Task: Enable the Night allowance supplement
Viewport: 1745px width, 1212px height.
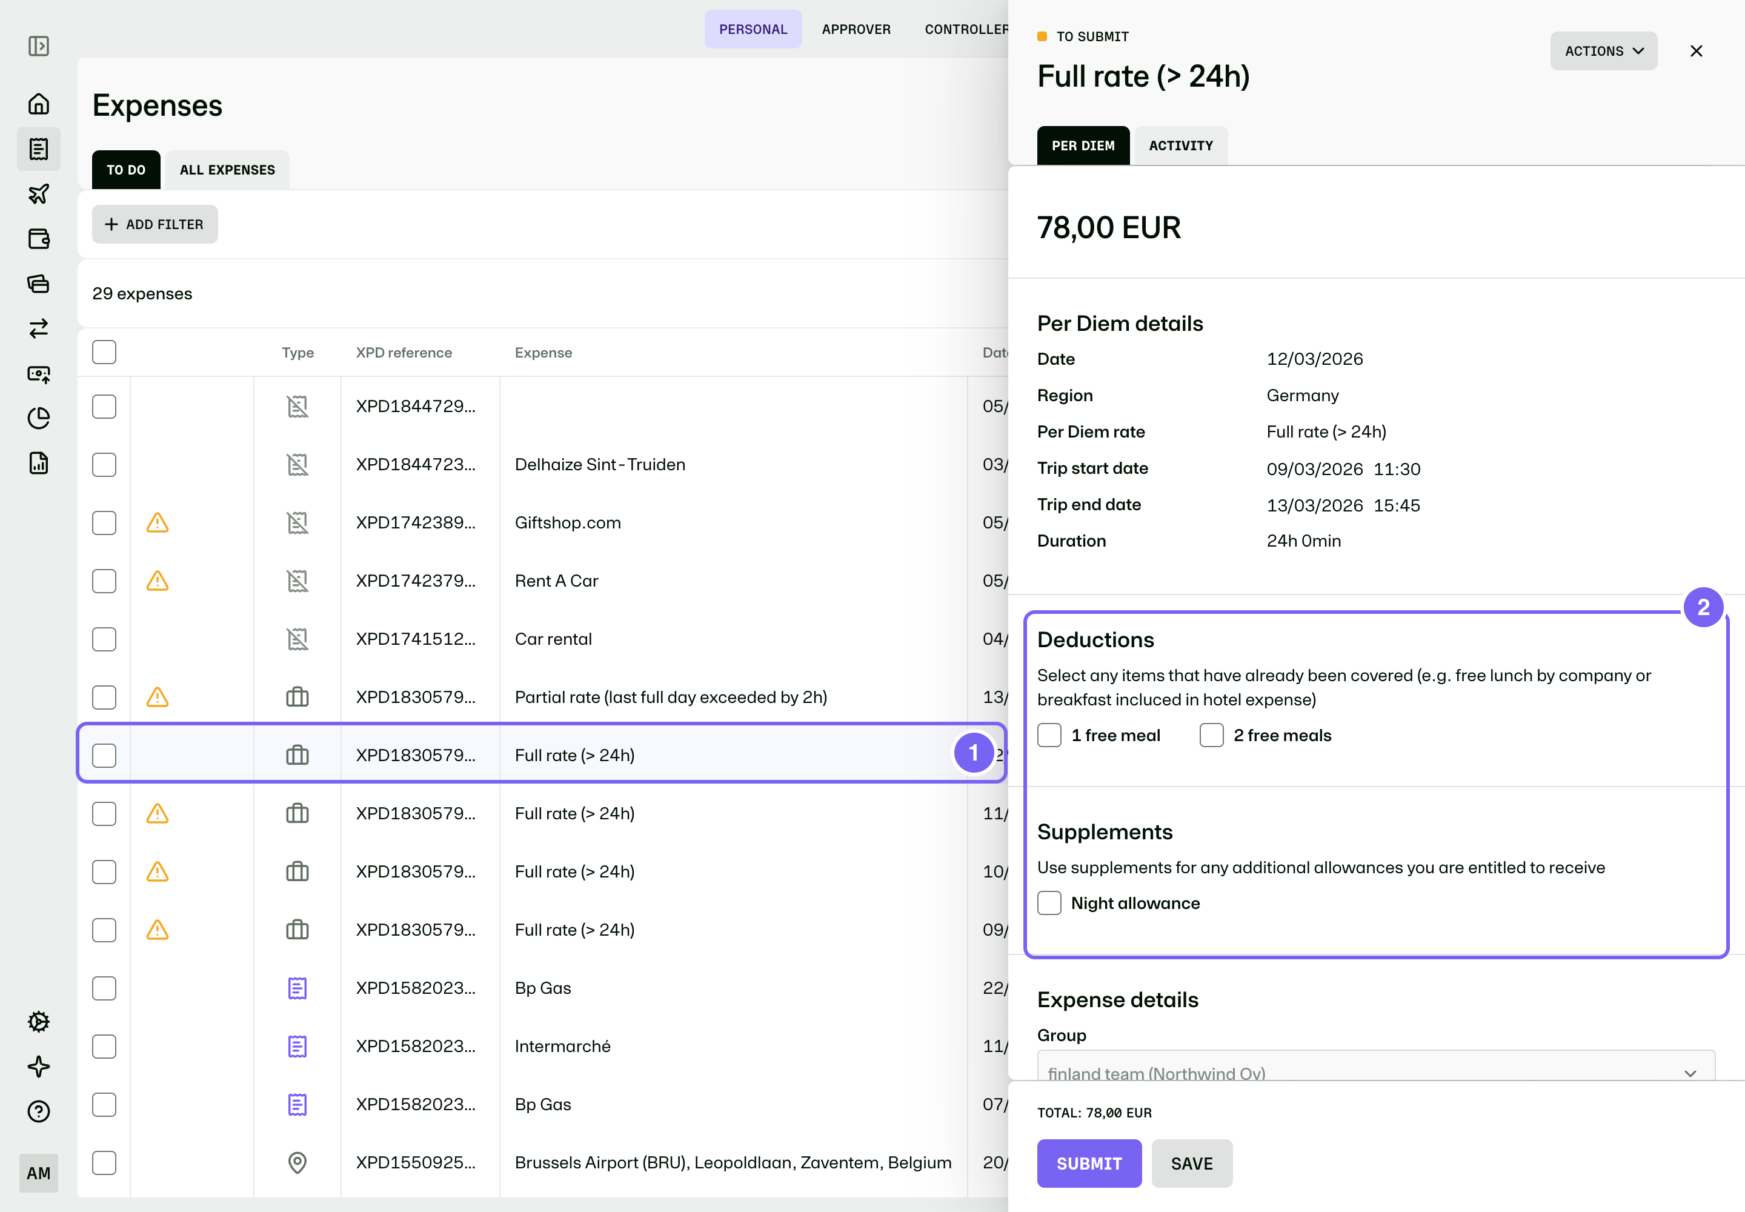Action: click(x=1049, y=903)
